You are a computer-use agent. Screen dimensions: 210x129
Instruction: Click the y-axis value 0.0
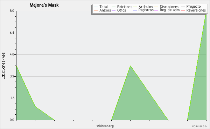[12, 120]
